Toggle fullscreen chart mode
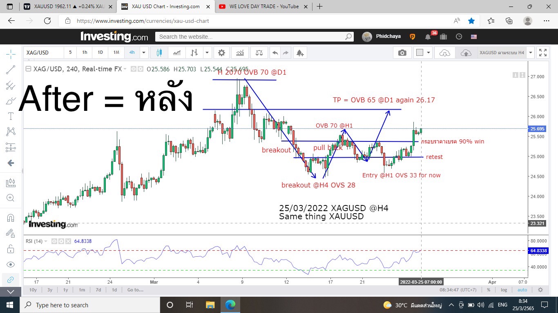Screen dimensions: 558x313 click(543, 53)
